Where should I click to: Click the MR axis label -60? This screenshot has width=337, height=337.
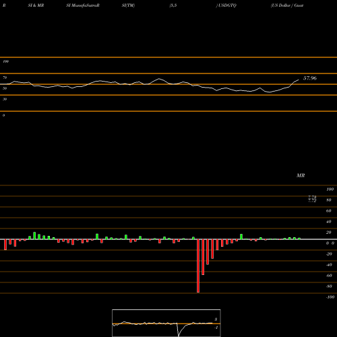[329, 276]
